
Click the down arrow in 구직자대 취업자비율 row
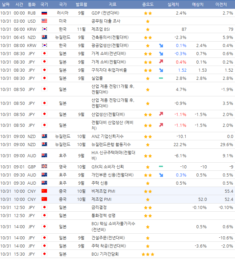pyautogui.click(x=161, y=70)
